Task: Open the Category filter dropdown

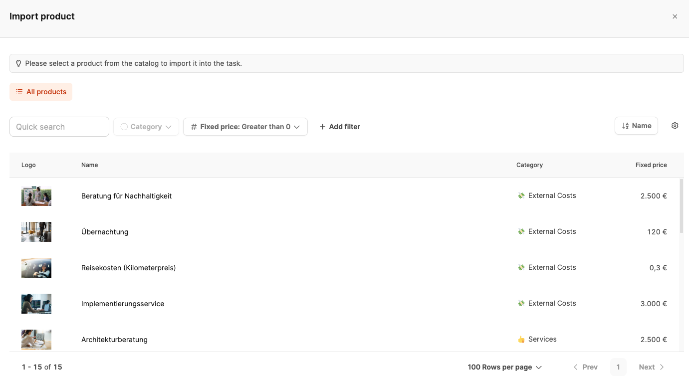Action: (146, 127)
